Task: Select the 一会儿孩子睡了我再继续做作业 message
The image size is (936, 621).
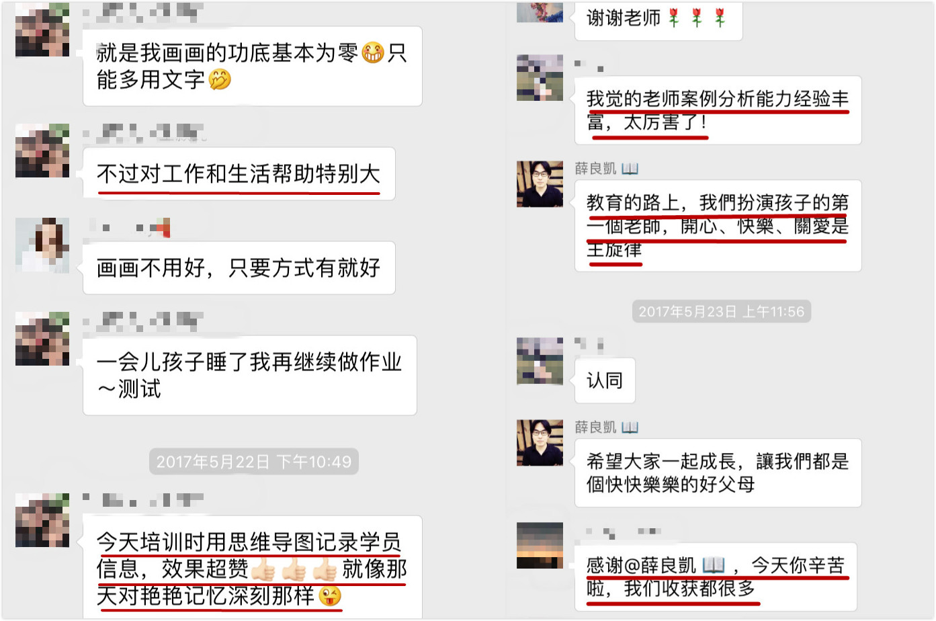Action: (x=250, y=375)
